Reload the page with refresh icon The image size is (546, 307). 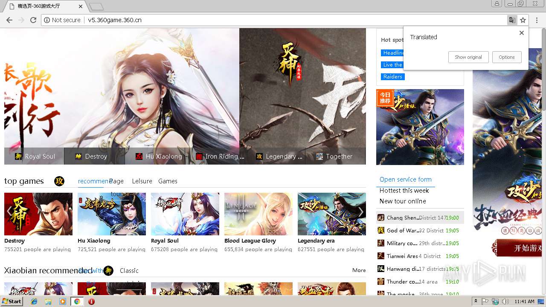pyautogui.click(x=33, y=20)
